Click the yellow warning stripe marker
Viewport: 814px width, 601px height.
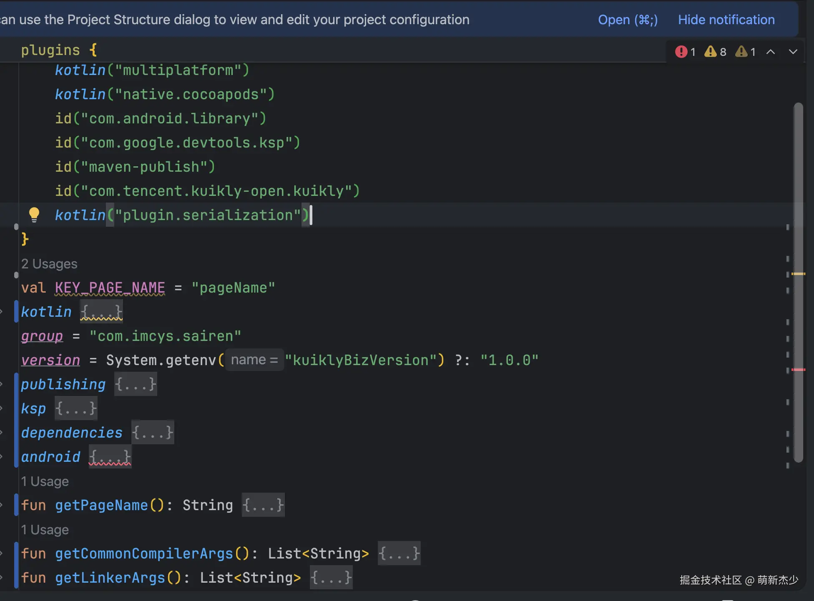(798, 273)
